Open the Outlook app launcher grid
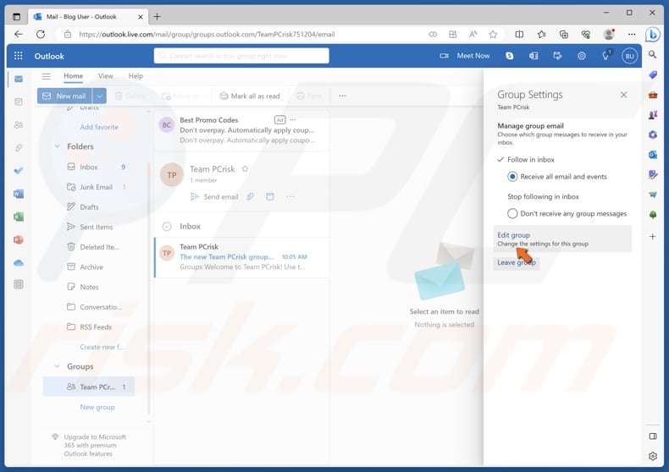Image resolution: width=669 pixels, height=472 pixels. click(18, 56)
